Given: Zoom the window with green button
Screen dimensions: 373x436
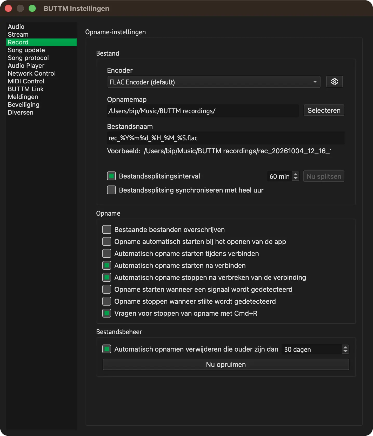Looking at the screenshot, I should [x=32, y=8].
